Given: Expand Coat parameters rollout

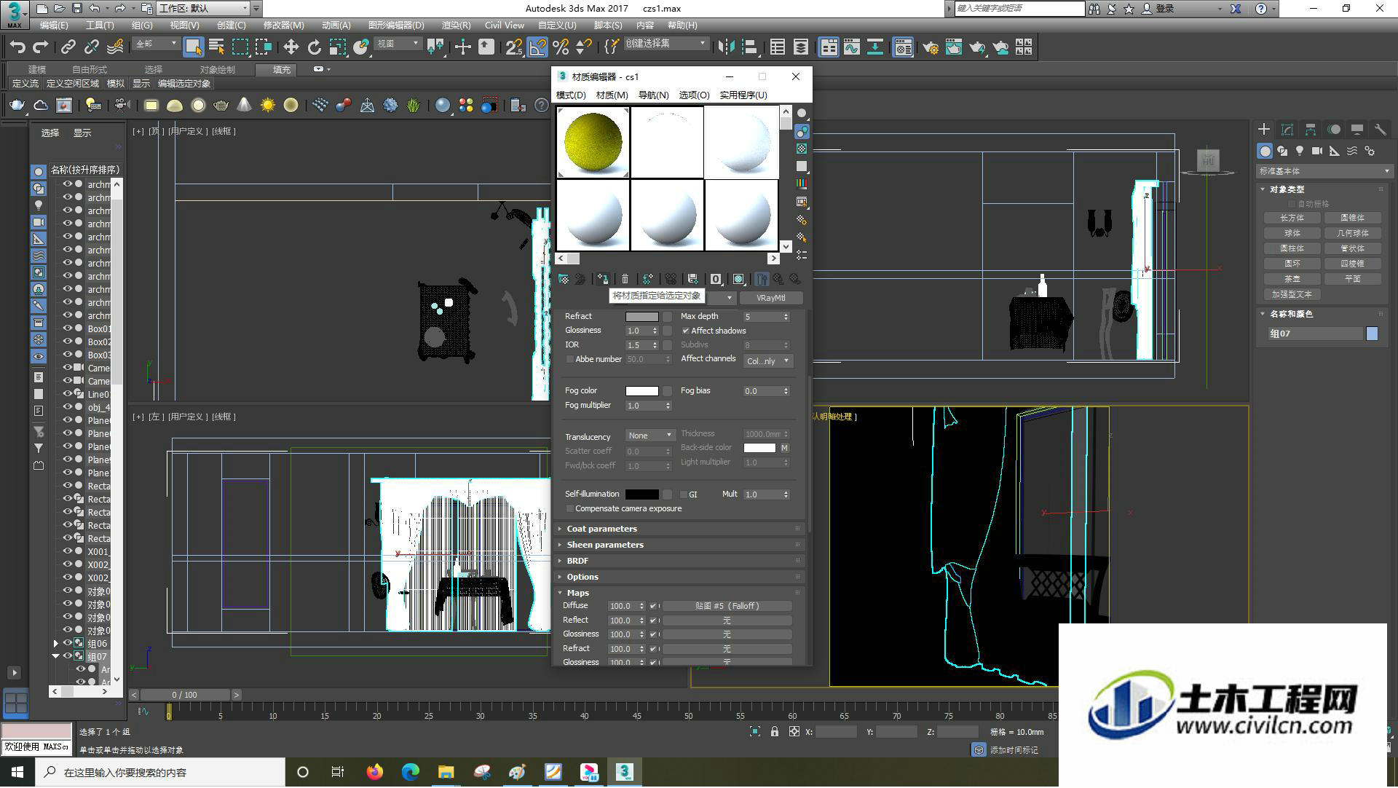Looking at the screenshot, I should click(679, 529).
